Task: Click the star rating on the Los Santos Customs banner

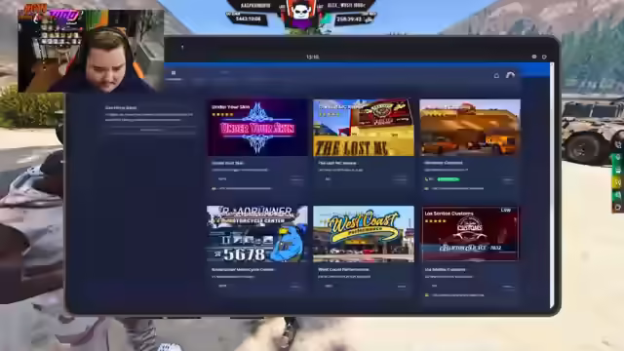Action: [436, 221]
